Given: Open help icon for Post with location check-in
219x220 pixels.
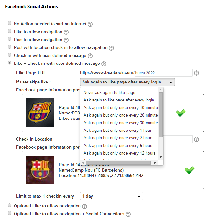Looking at the screenshot, I should point(111,48).
